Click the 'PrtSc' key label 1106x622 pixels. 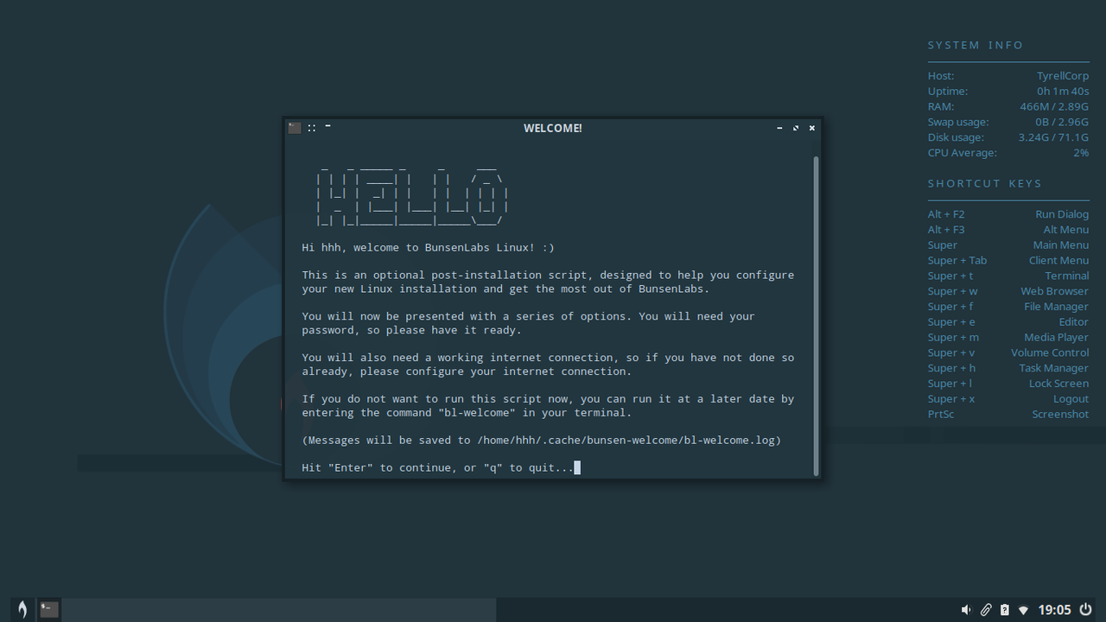pos(941,415)
